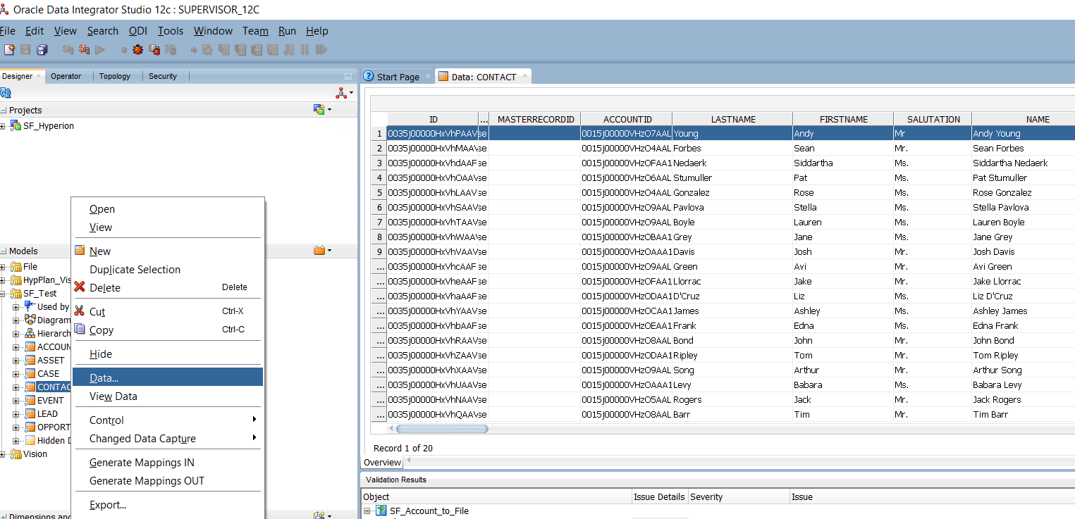1075x519 pixels.
Task: Click the SALUTATION column header
Action: [933, 119]
